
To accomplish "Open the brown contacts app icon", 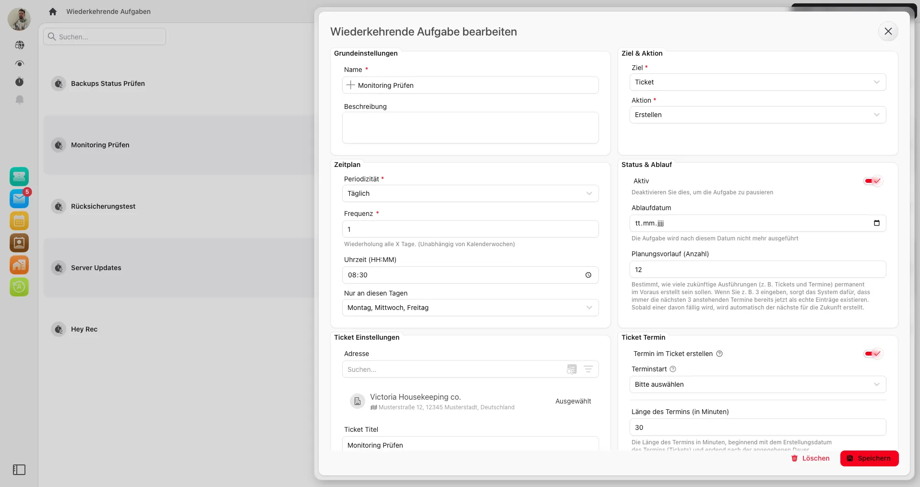I will (x=19, y=243).
